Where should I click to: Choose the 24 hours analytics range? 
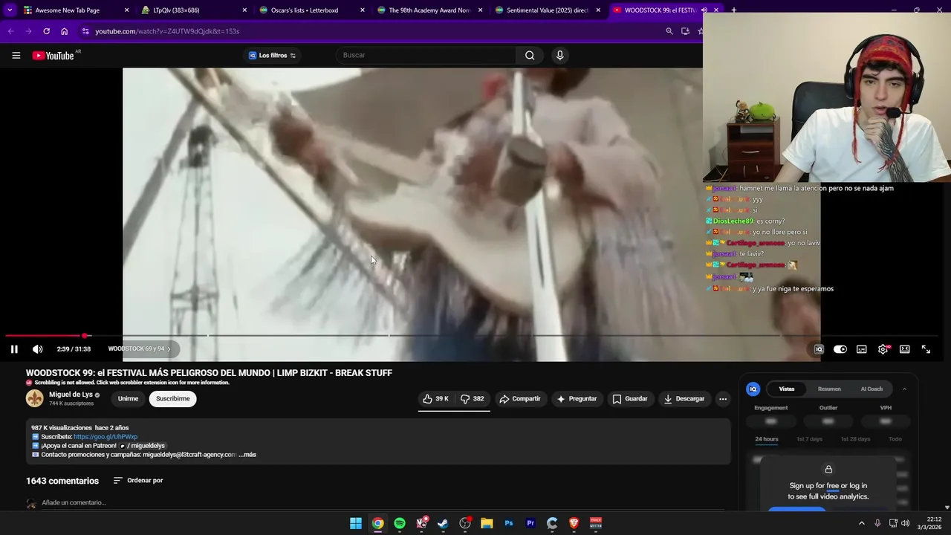tap(767, 439)
